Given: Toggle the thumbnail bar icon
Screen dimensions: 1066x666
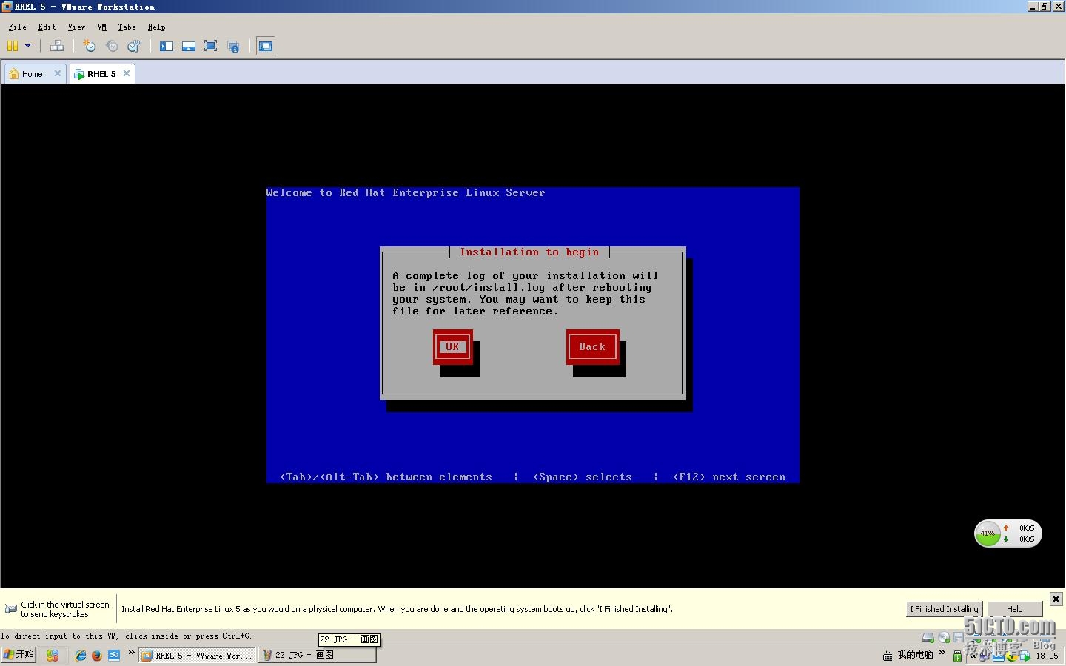Looking at the screenshot, I should coord(189,46).
